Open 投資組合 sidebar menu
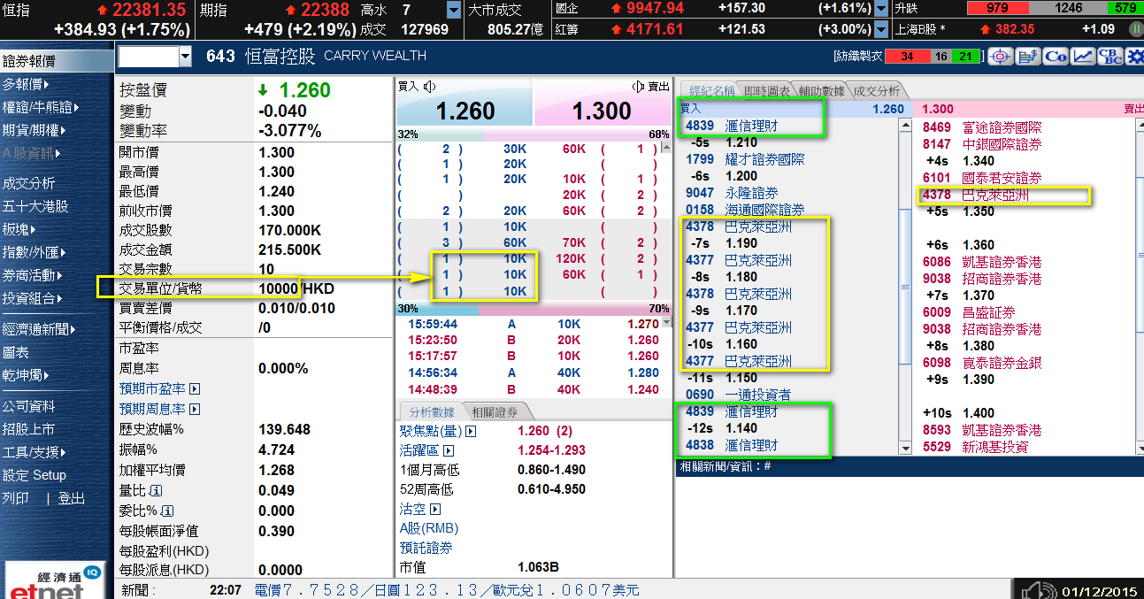 (32, 298)
